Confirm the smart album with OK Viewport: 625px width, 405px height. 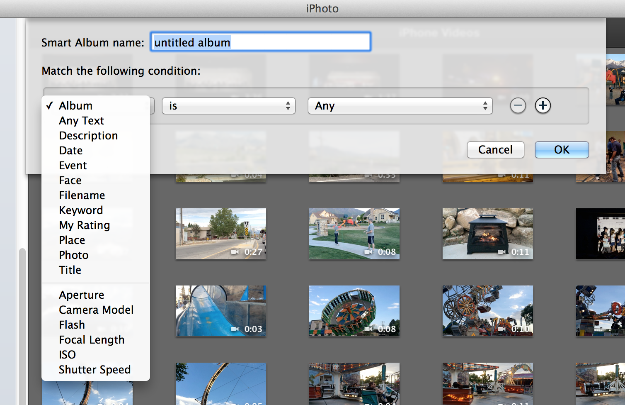[562, 149]
